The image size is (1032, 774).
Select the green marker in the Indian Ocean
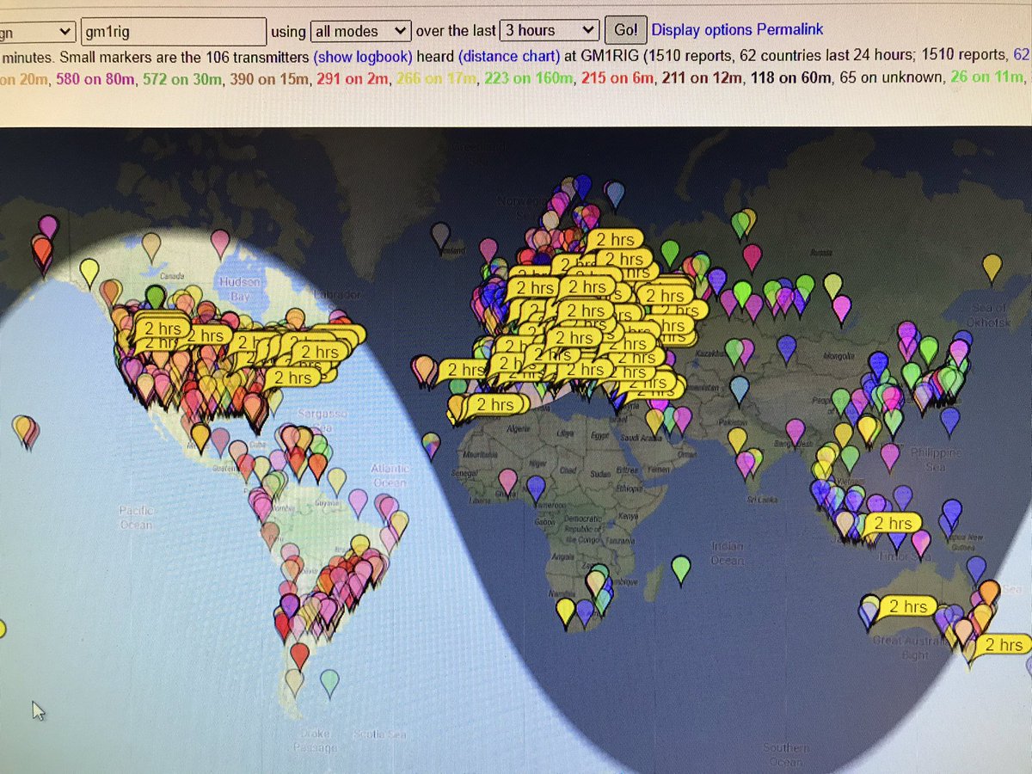tap(681, 569)
